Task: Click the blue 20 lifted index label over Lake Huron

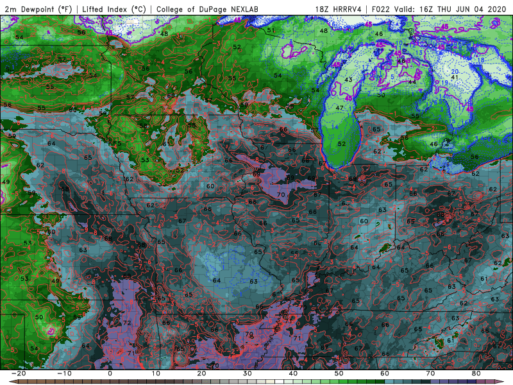Action: 455,72
